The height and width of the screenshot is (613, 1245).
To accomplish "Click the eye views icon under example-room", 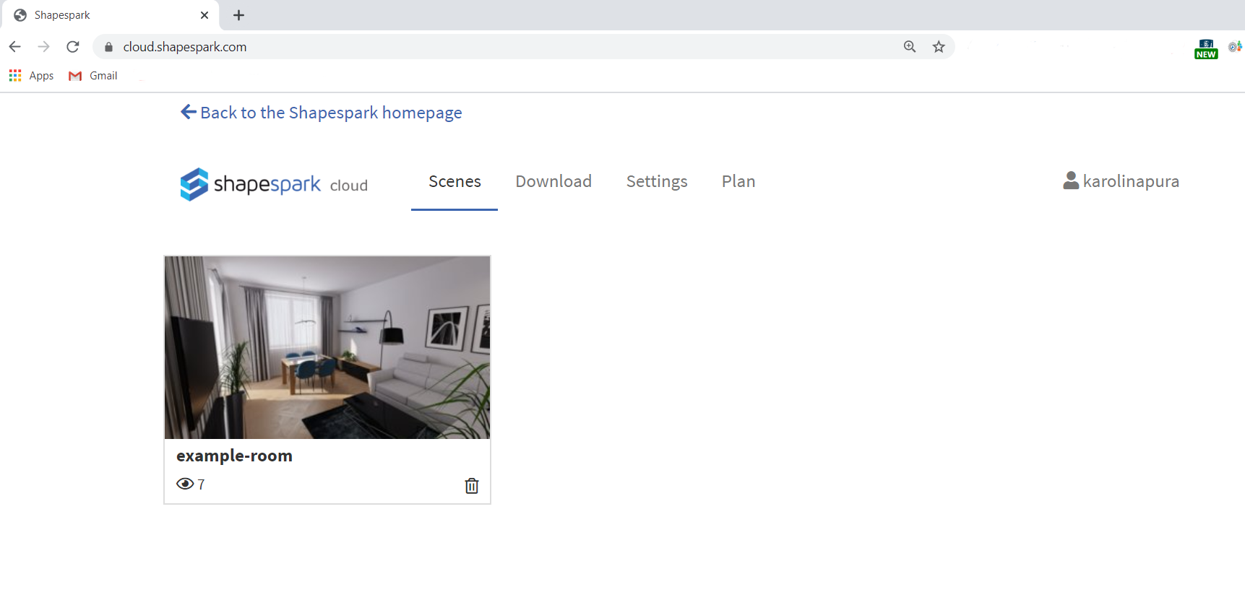I will (x=185, y=484).
